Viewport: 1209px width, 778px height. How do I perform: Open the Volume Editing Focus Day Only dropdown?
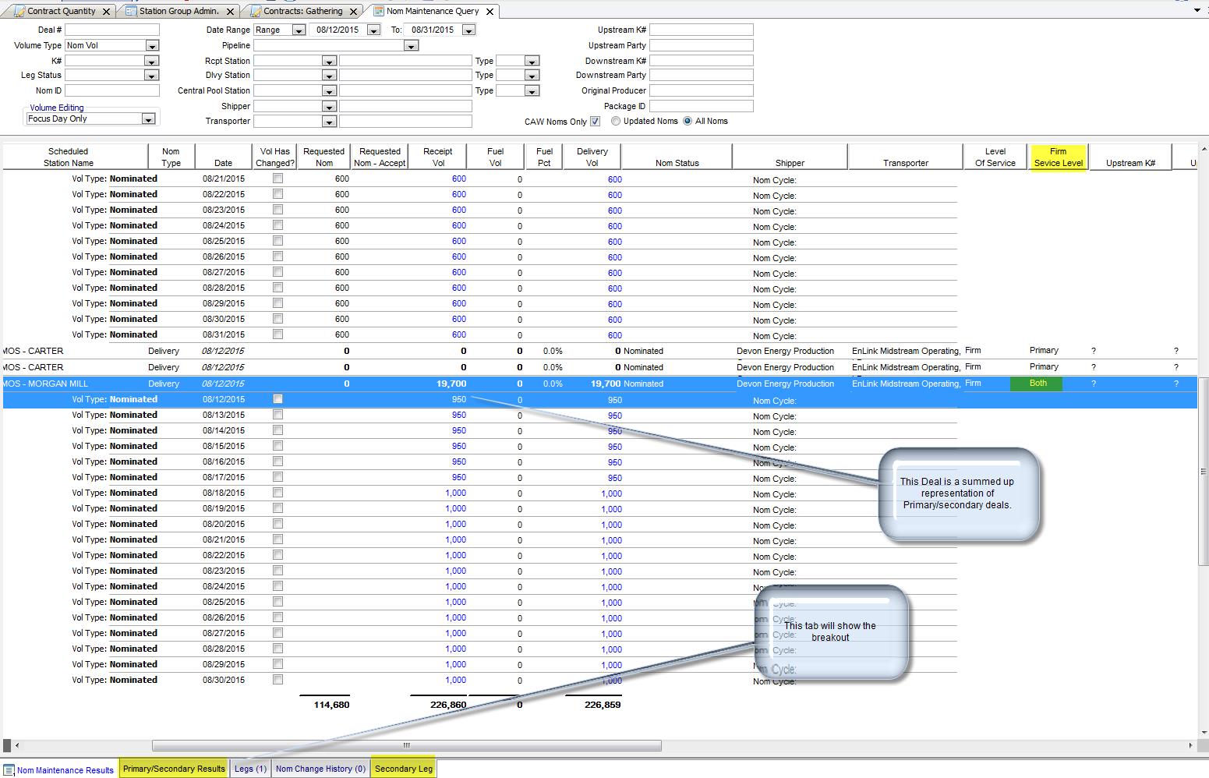(x=147, y=119)
